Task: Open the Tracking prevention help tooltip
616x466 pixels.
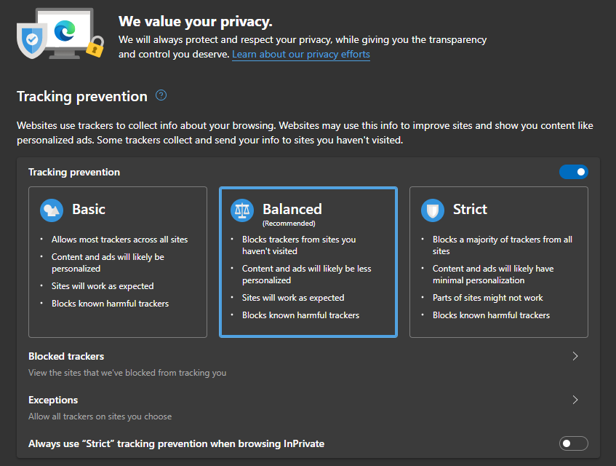Action: pyautogui.click(x=160, y=95)
